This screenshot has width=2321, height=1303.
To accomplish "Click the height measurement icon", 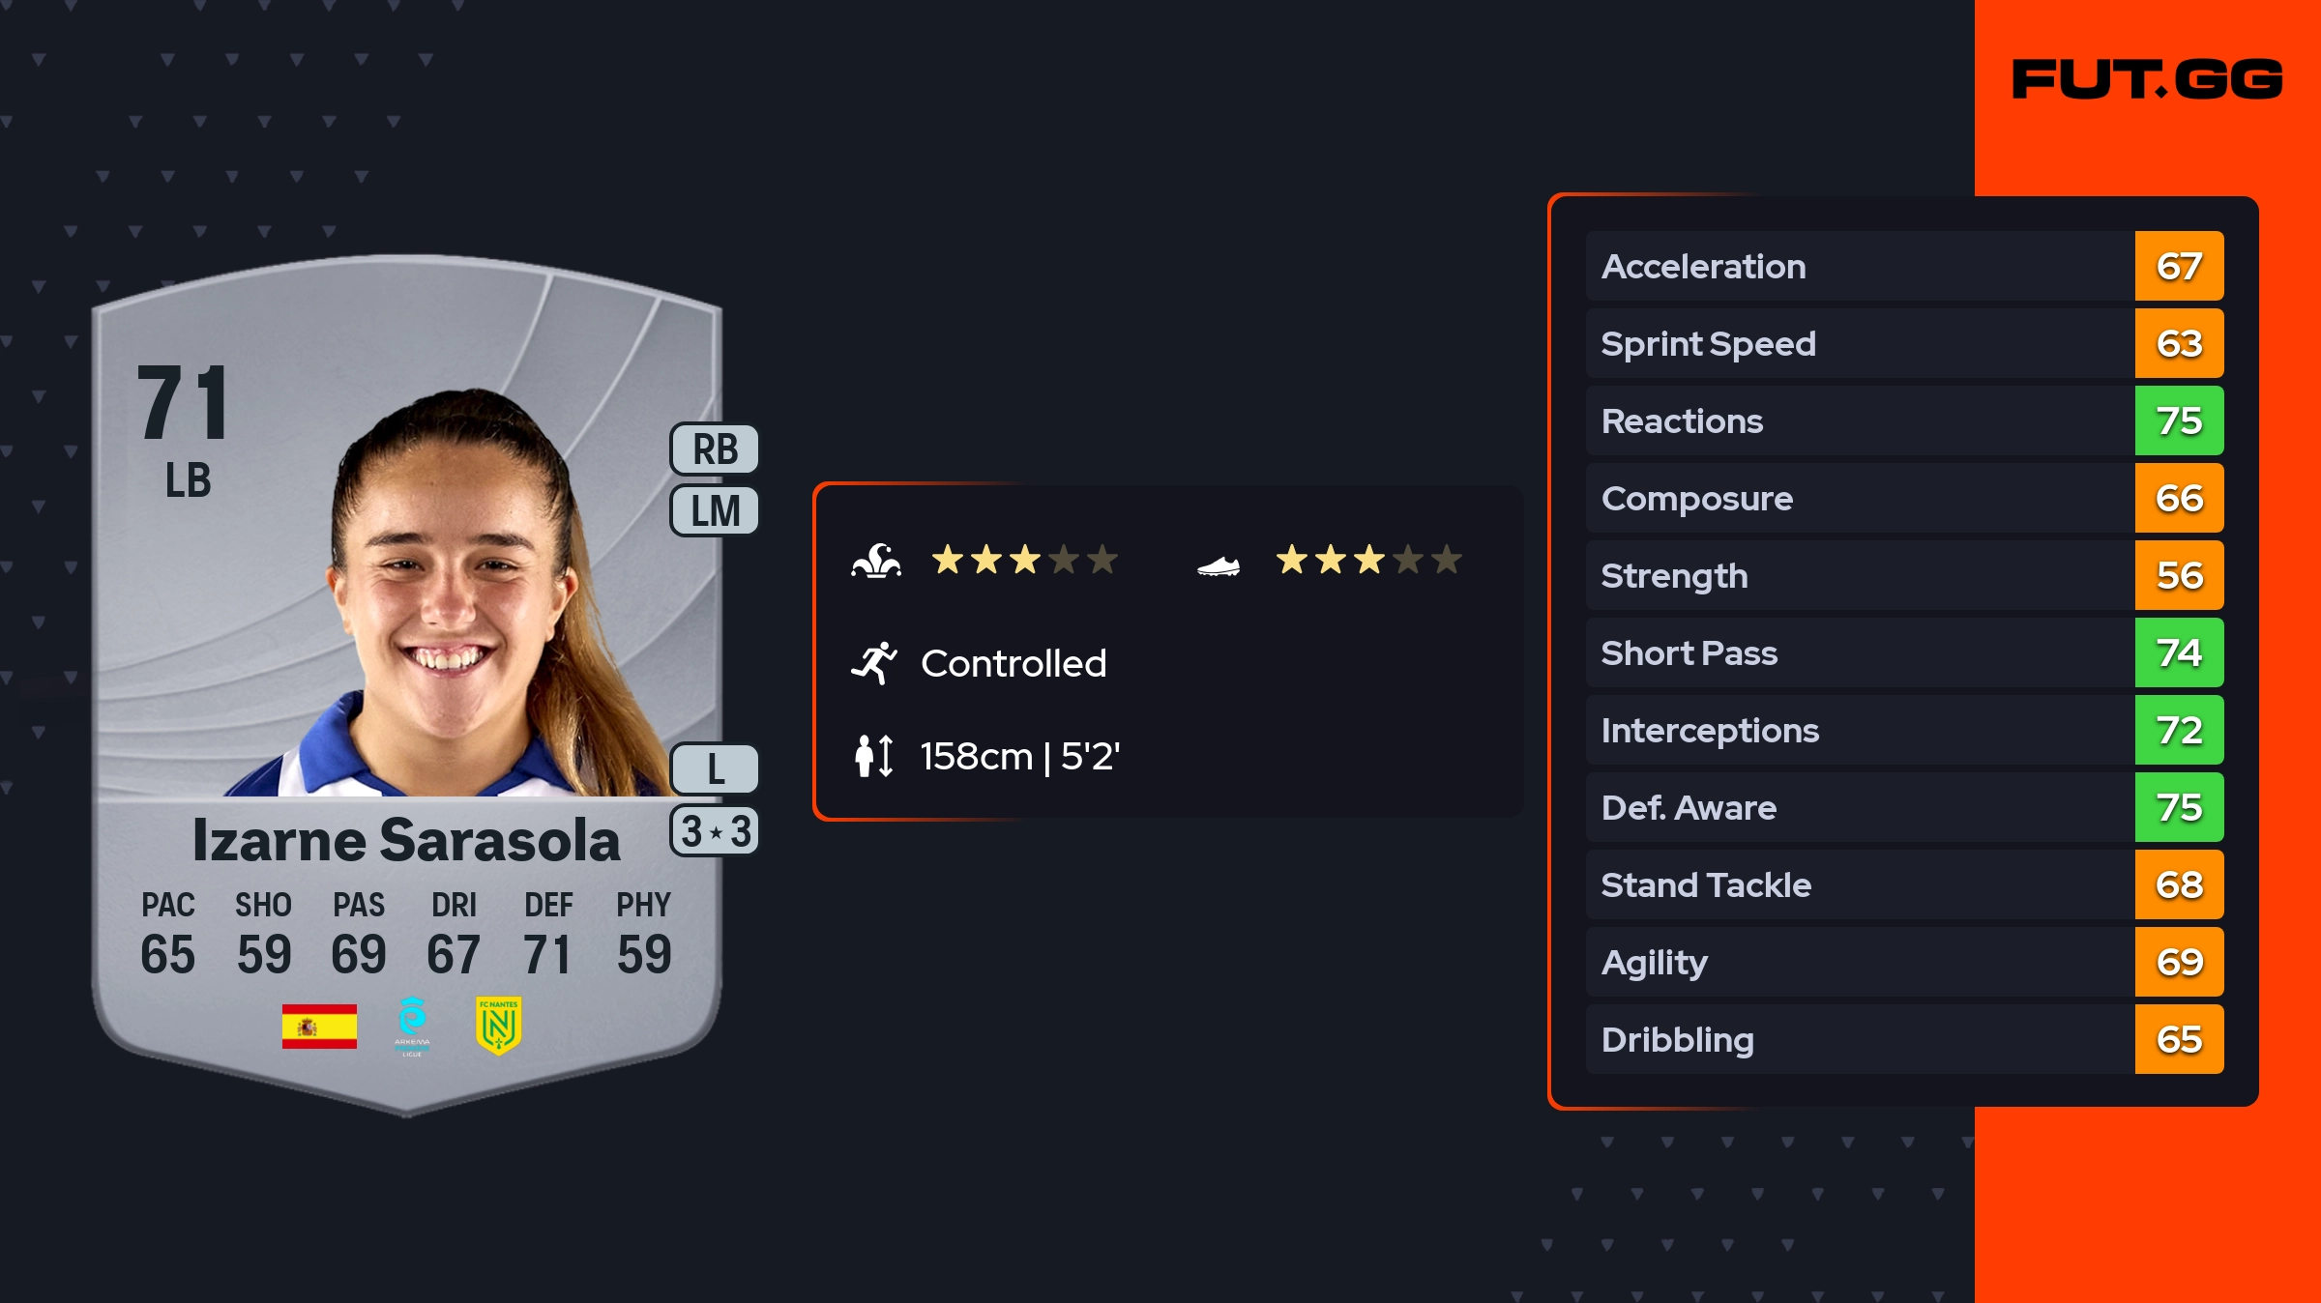I will (874, 756).
